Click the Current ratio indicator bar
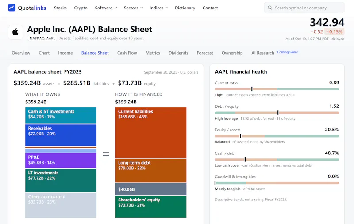Image resolution: width=354 pixels, height=224 pixels. pyautogui.click(x=277, y=89)
